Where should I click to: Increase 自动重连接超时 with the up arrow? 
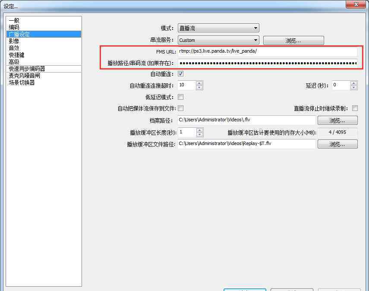[x=199, y=83]
